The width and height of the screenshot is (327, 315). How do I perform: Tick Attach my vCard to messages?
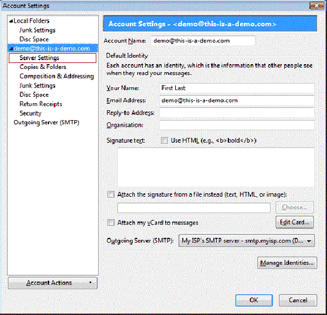(111, 222)
